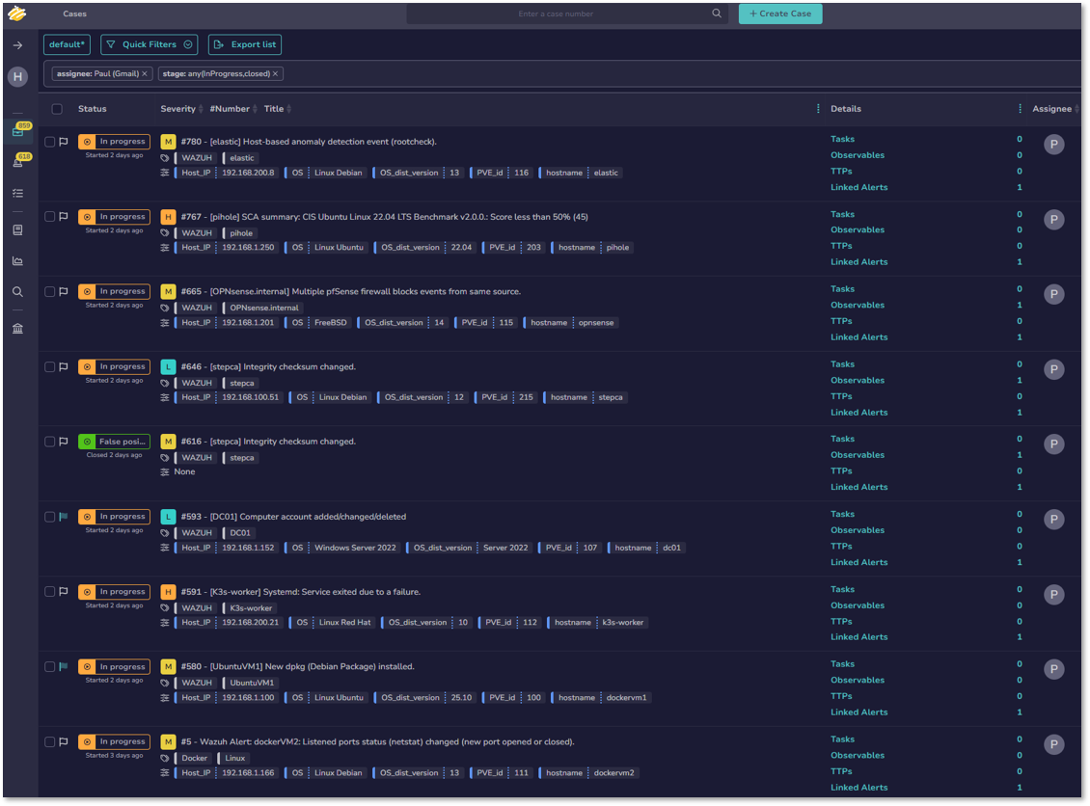Flag case #780 elastic anomaly detection

(x=64, y=141)
